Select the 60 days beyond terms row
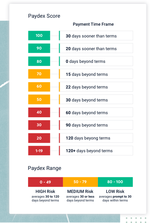Viewport: 150px width, 223px height. click(96, 112)
